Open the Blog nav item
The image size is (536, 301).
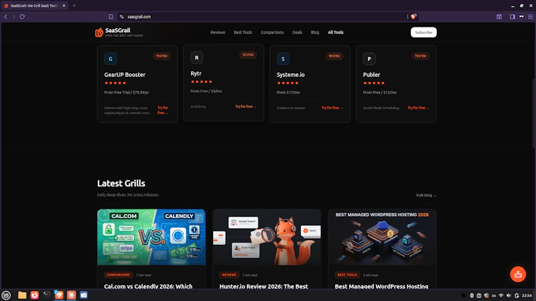(x=315, y=32)
